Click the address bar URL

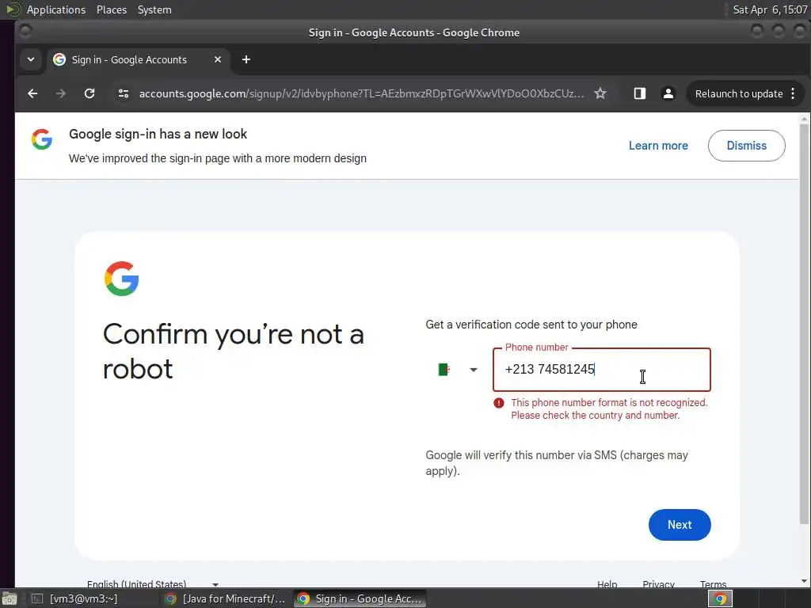click(361, 93)
